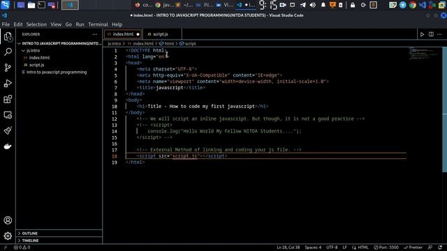Click the html breadcrumb segment
This screenshot has height=251, width=447.
click(166, 43)
